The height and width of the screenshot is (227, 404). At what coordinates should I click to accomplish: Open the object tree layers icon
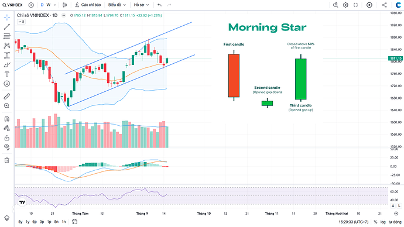point(7,218)
